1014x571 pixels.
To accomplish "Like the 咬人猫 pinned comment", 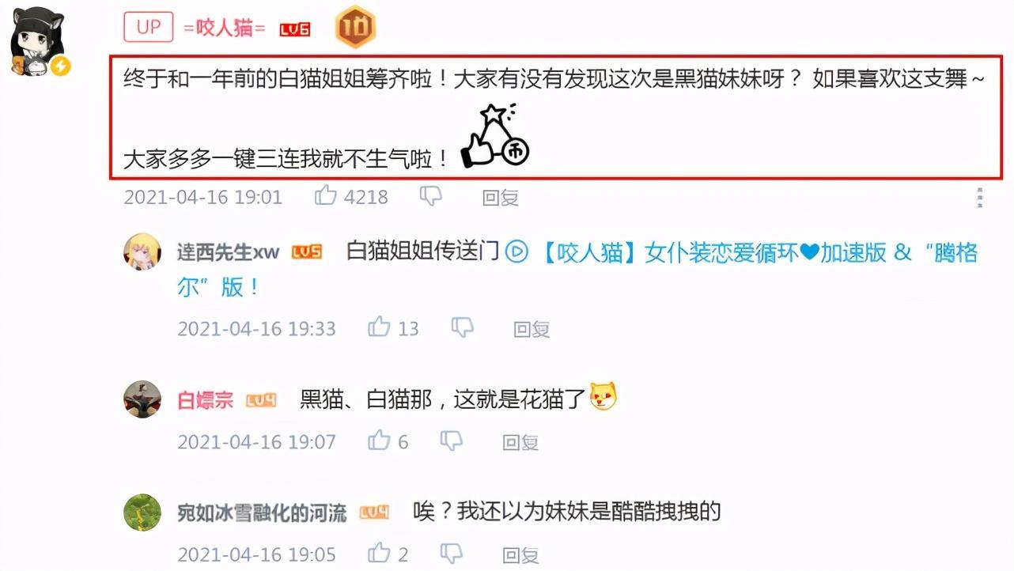I will click(x=326, y=196).
